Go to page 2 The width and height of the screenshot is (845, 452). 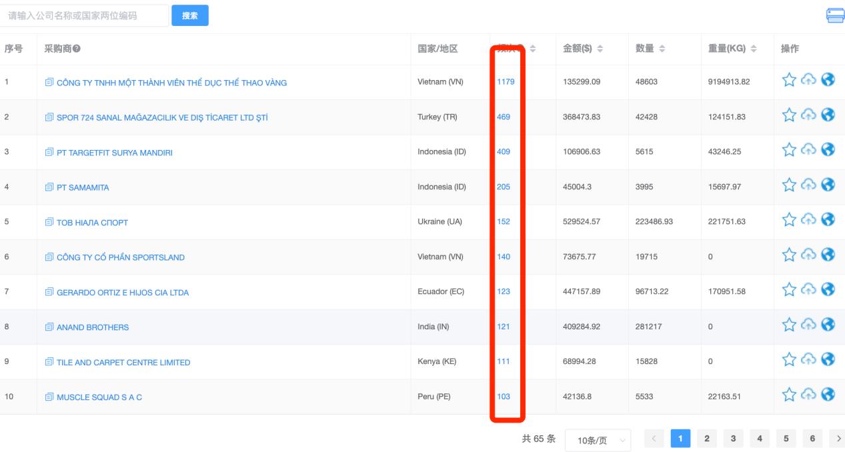(707, 439)
